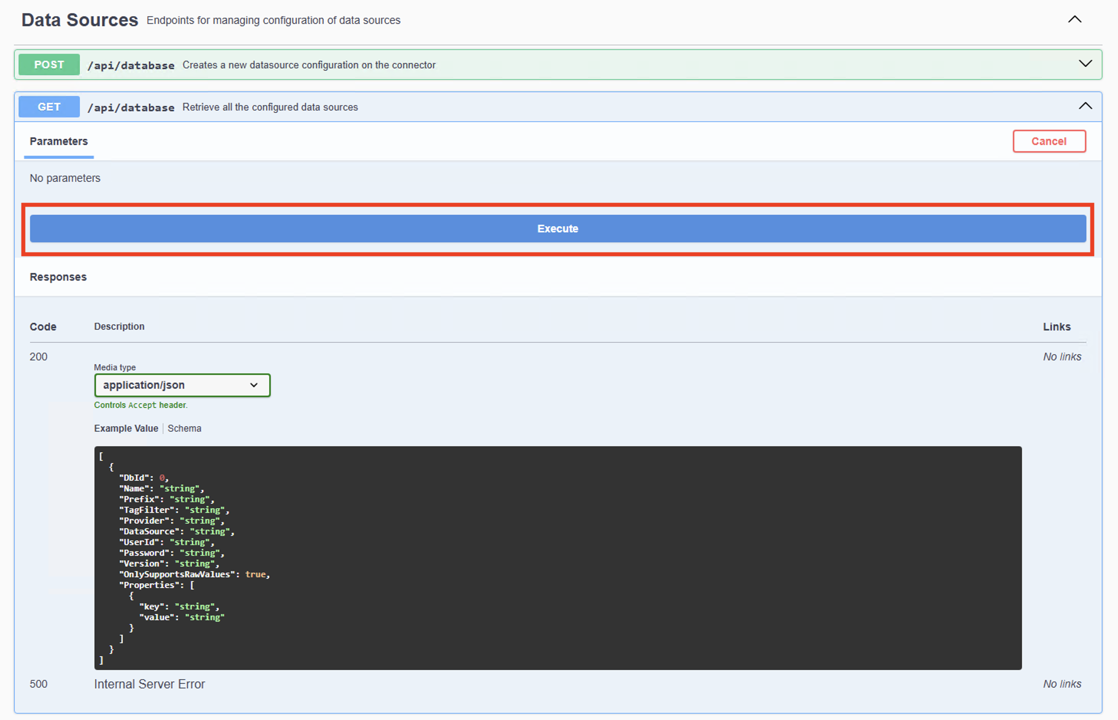Viewport: 1118px width, 720px height.
Task: Click the "UserId": "string" line in JSON
Action: [166, 542]
